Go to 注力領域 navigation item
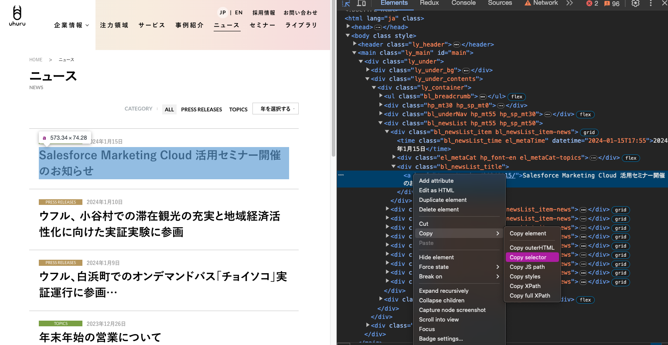The image size is (668, 345). point(114,25)
